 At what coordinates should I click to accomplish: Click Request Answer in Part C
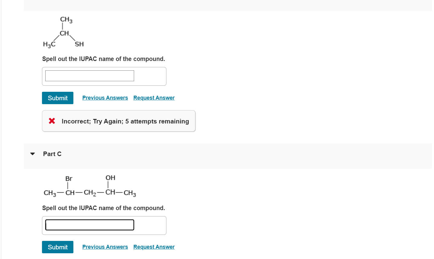coord(154,247)
